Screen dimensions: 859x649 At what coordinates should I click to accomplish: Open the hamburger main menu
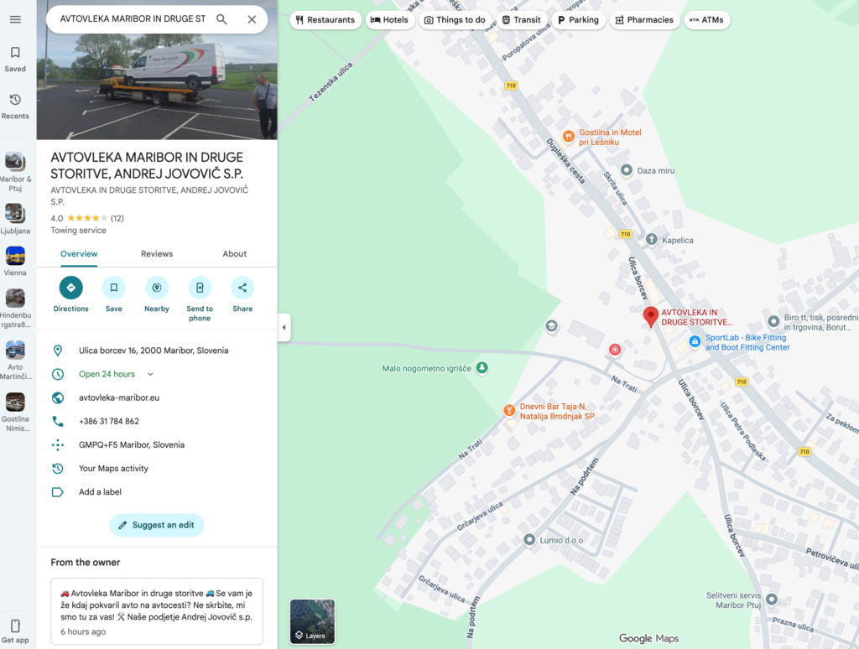pos(15,20)
